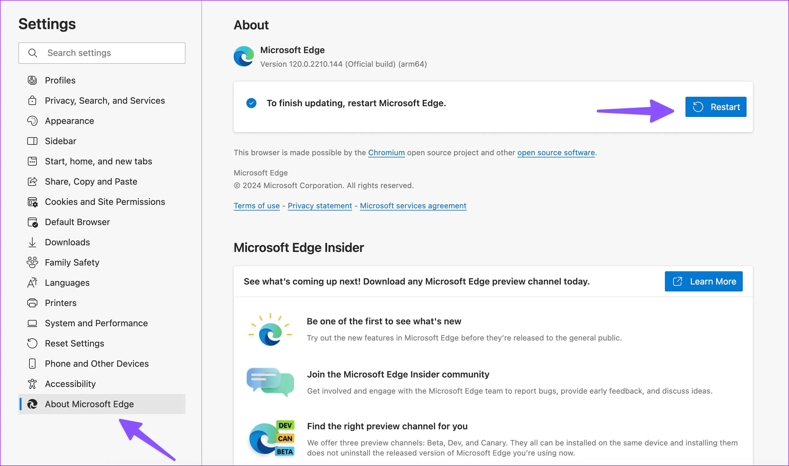
Task: Click the Appearance palette icon
Action: pyautogui.click(x=32, y=121)
